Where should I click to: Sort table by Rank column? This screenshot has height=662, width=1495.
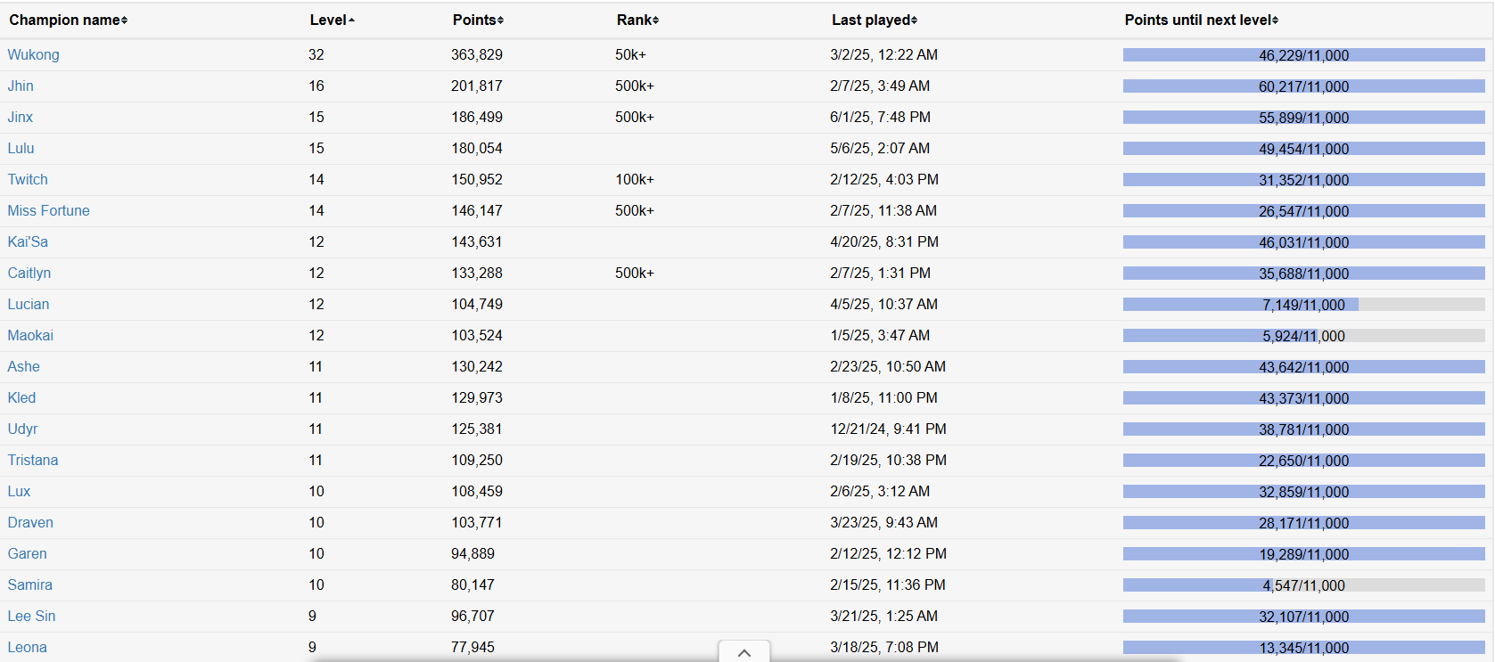pos(638,20)
